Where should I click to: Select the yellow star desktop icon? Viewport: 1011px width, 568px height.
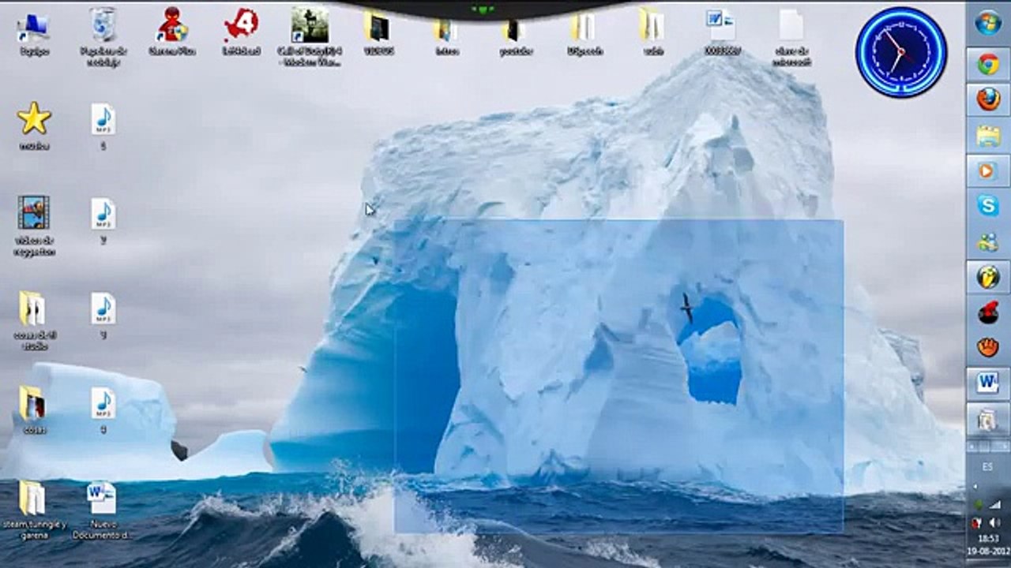coord(34,126)
